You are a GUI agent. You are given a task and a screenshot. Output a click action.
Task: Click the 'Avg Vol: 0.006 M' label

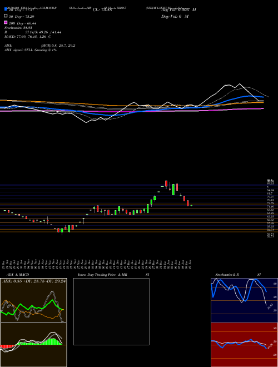tap(178, 10)
